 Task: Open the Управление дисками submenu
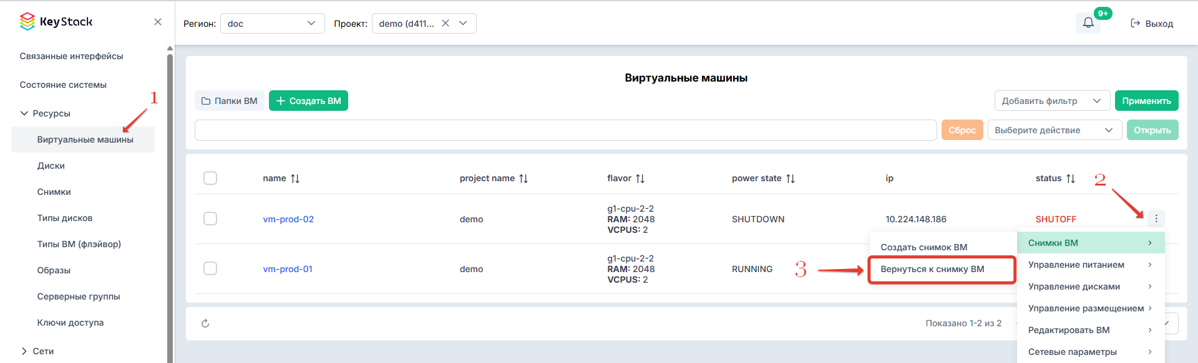tap(1091, 286)
